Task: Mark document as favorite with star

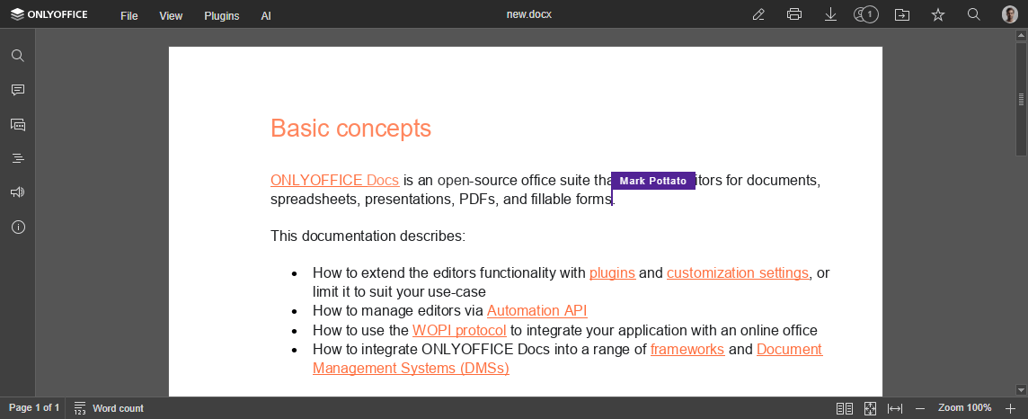Action: pyautogui.click(x=938, y=14)
